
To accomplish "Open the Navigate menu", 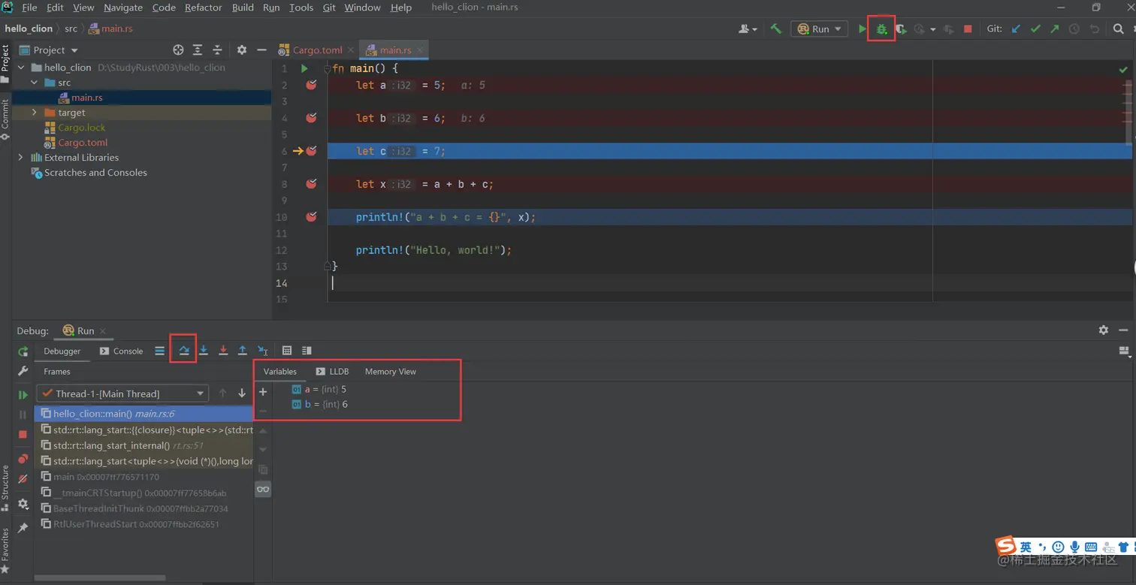I will 122,8.
